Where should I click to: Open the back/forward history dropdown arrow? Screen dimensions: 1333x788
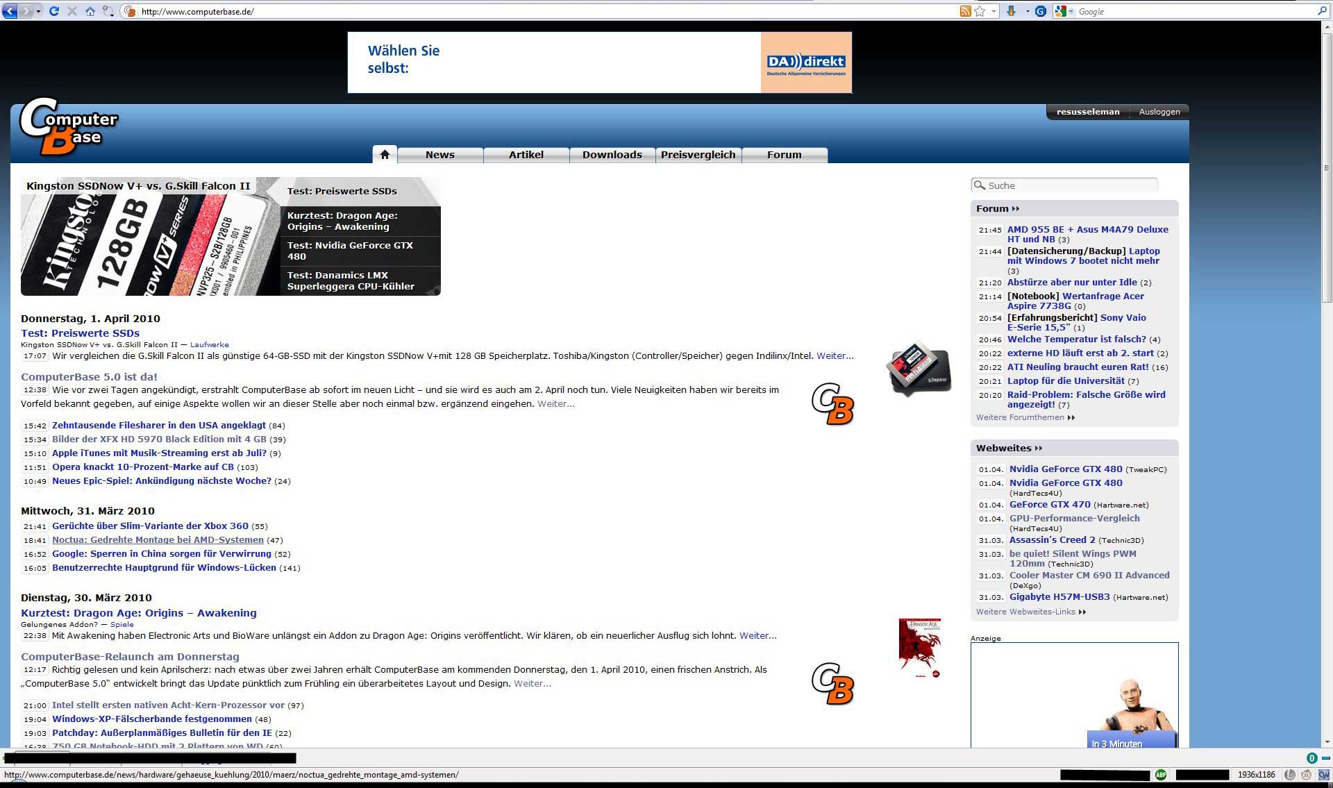click(38, 11)
